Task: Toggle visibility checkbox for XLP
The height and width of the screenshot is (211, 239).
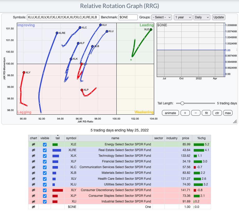Action: pos(45,196)
